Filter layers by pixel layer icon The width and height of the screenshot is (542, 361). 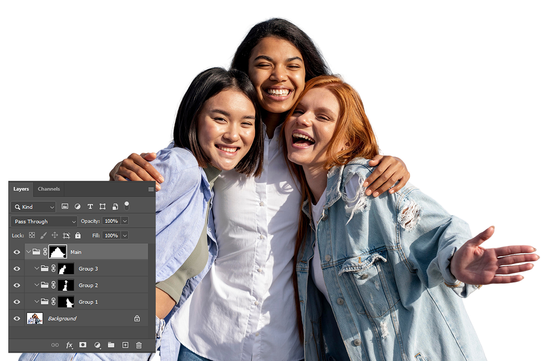coord(65,206)
